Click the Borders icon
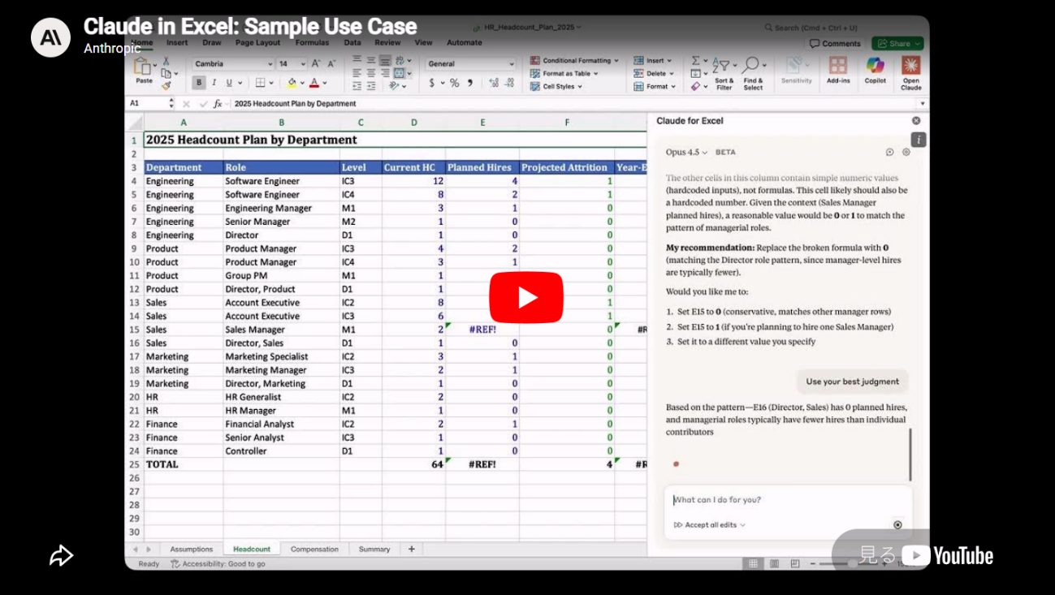1055x595 pixels. point(260,83)
